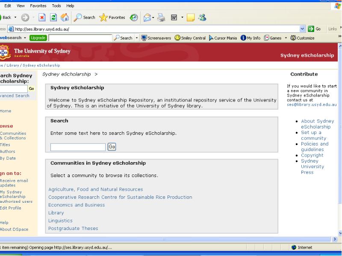This screenshot has width=342, height=256.
Task: Open the Messenger people icon
Action: [x=202, y=17]
